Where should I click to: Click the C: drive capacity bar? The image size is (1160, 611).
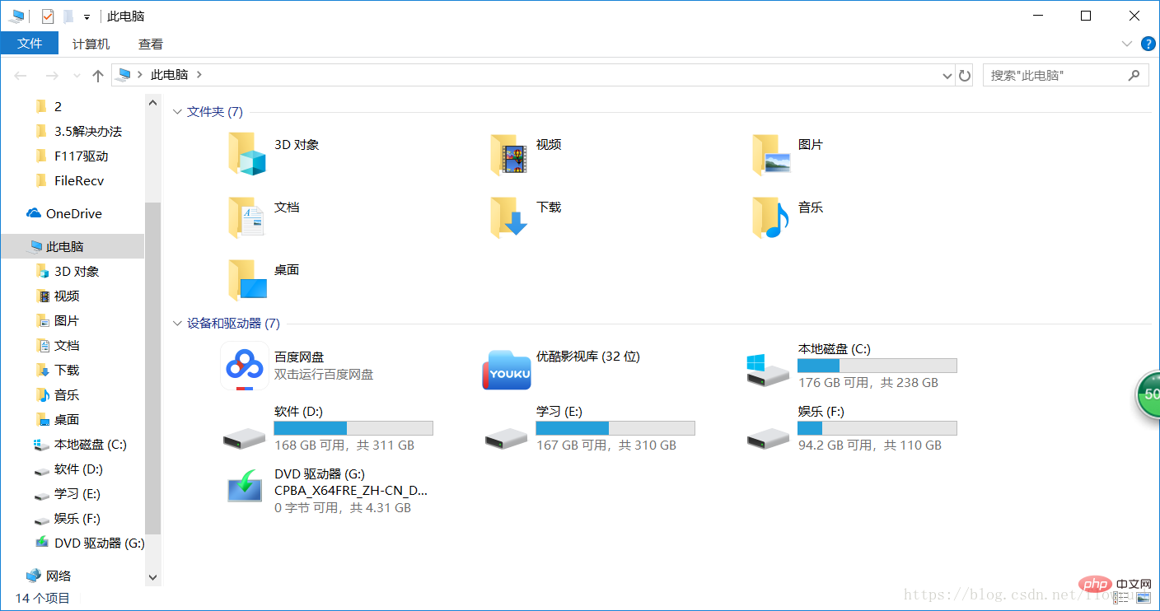tap(876, 365)
